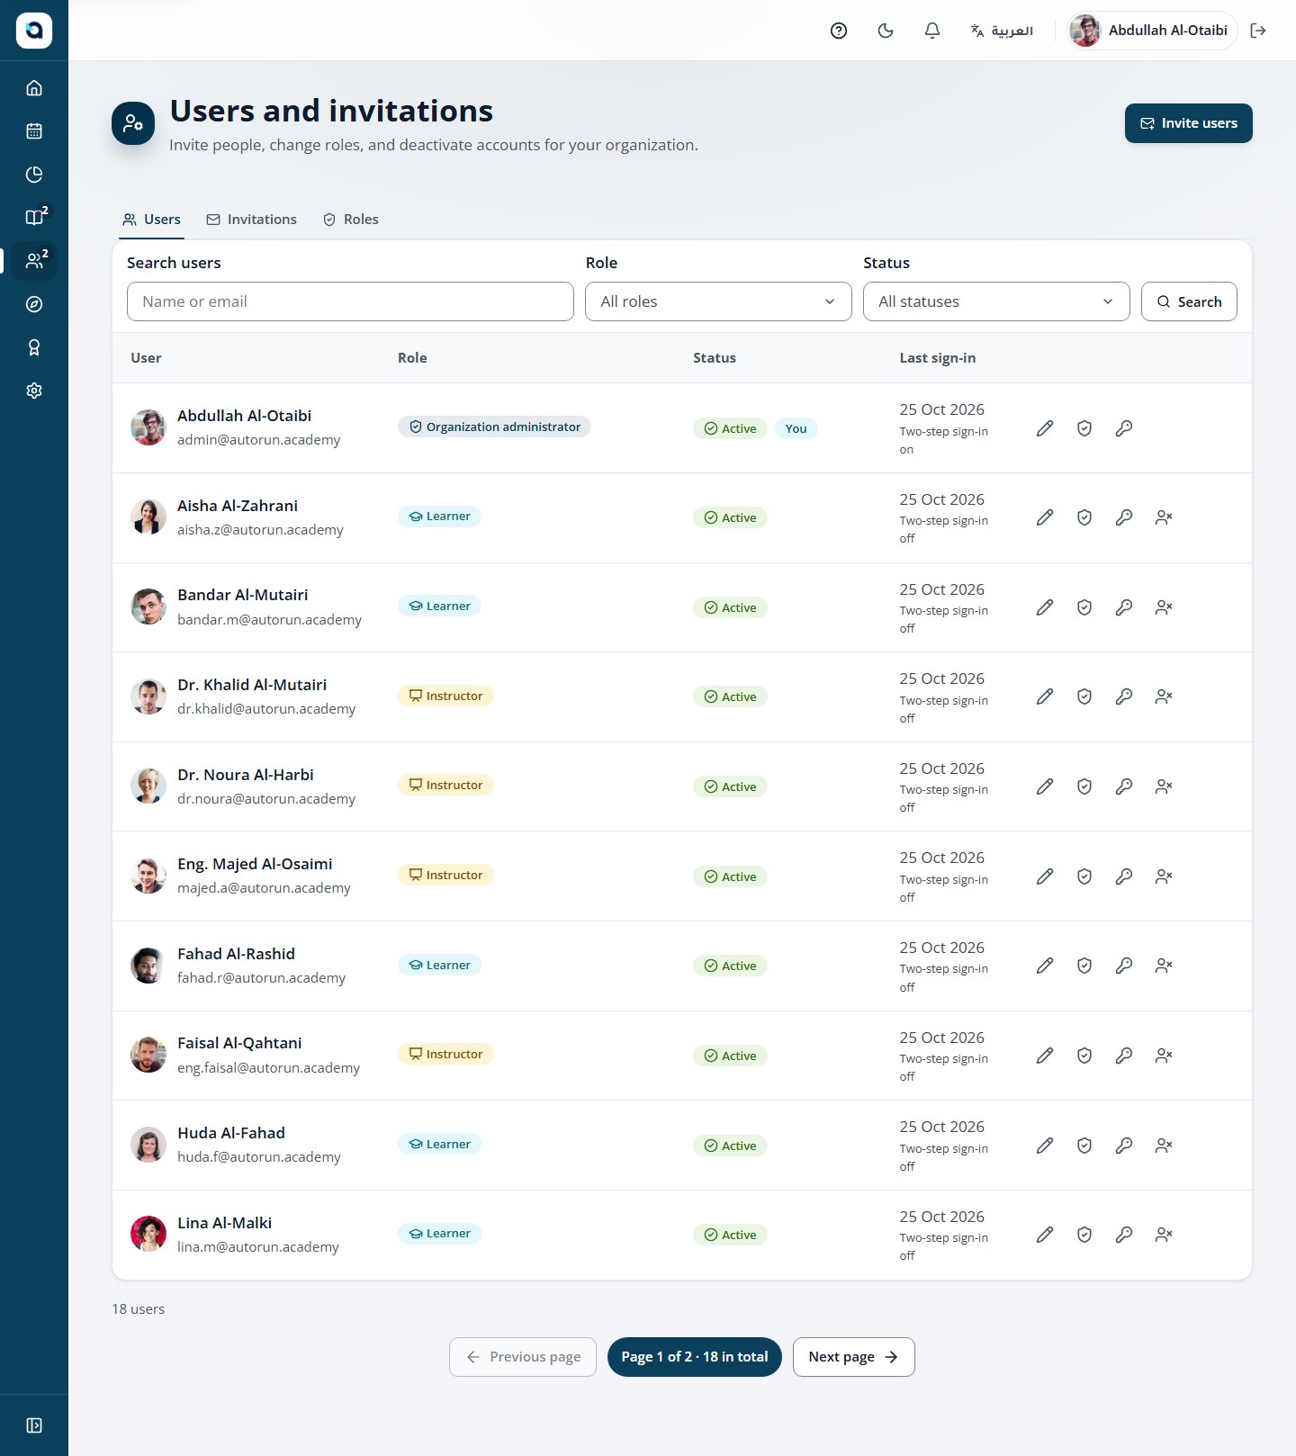Open the settings gear sidebar icon
The height and width of the screenshot is (1456, 1296).
pyautogui.click(x=34, y=391)
